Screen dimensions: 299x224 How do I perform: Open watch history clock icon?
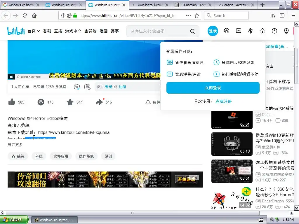274,31
